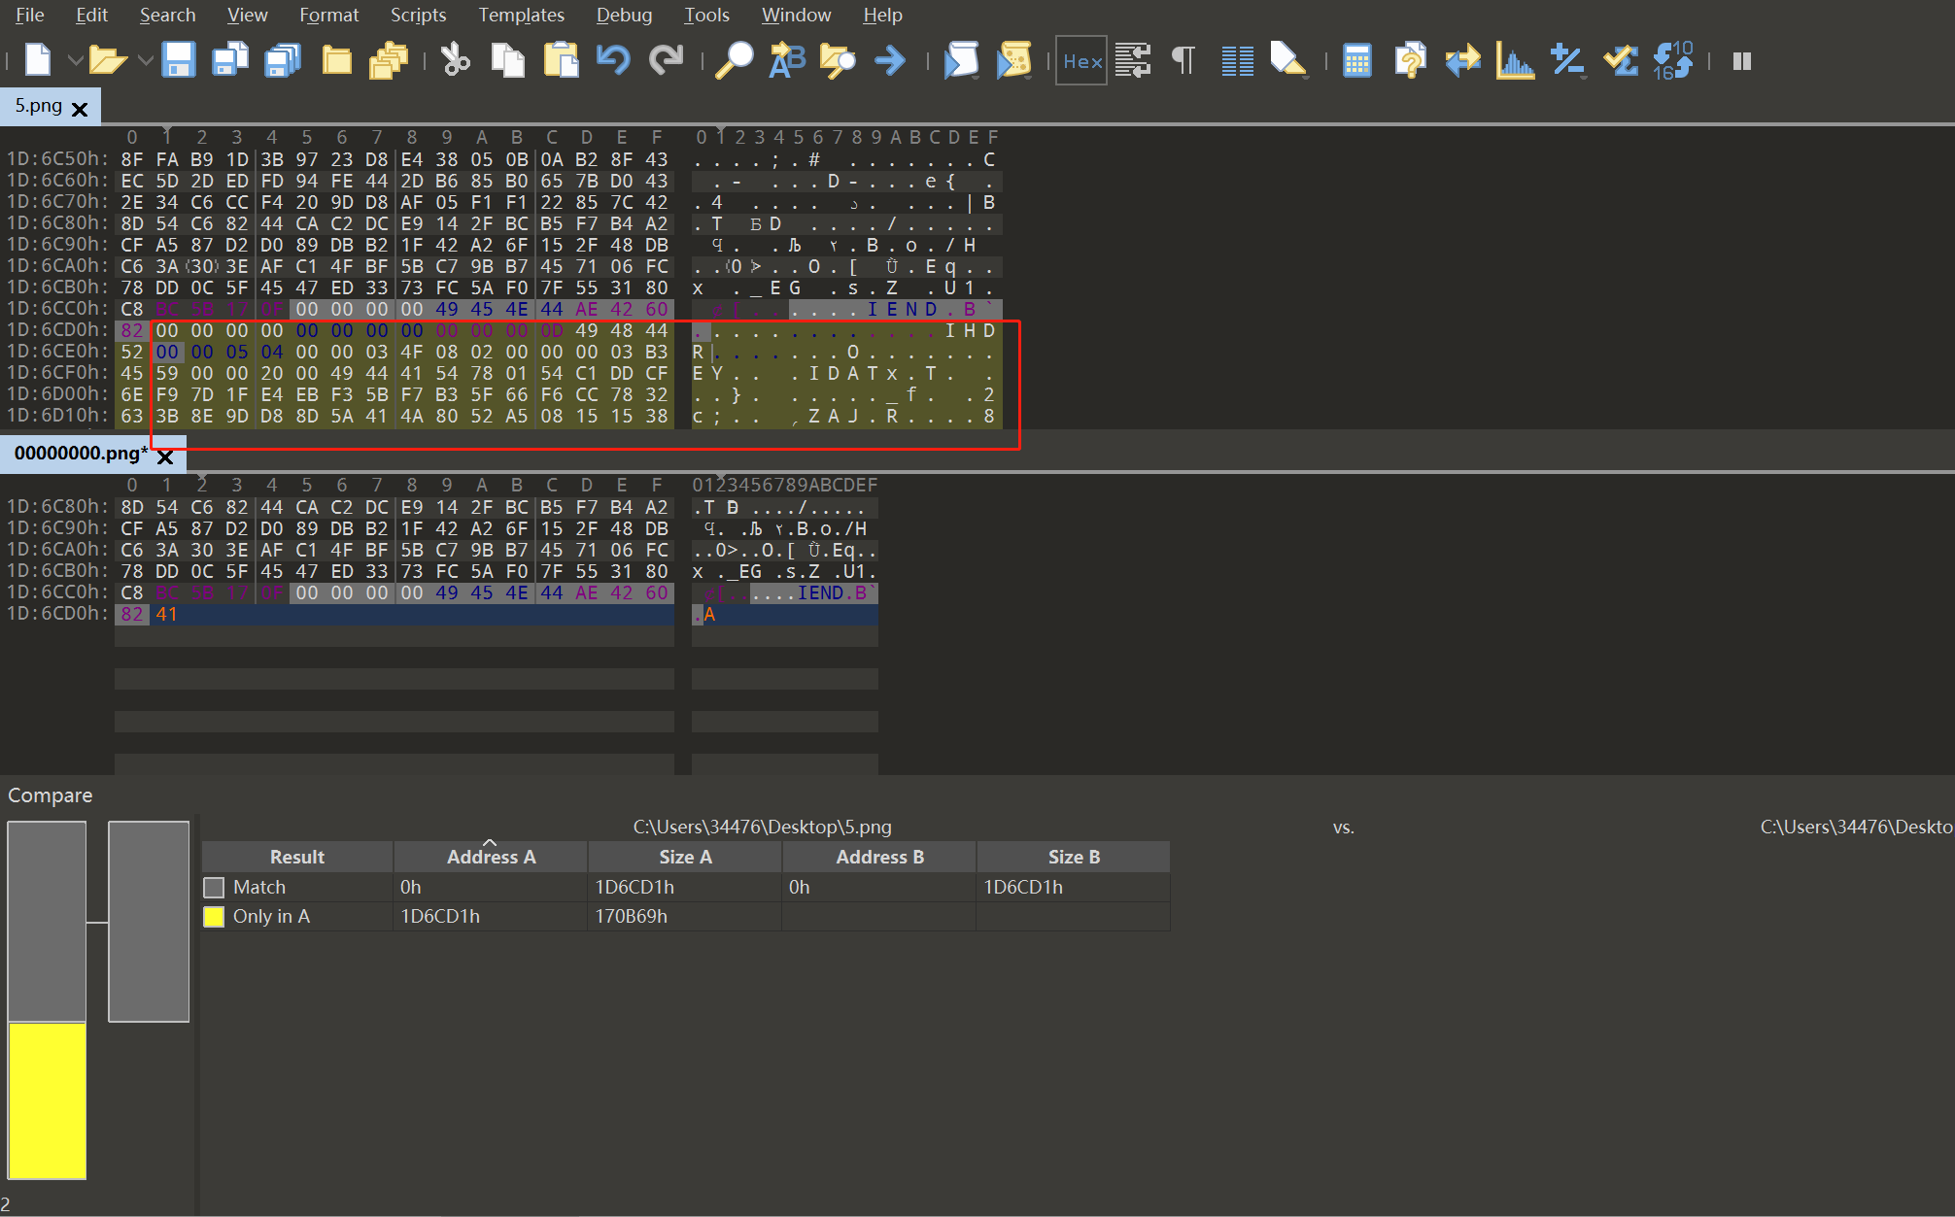
Task: Open the Edit menu
Action: pyautogui.click(x=91, y=15)
